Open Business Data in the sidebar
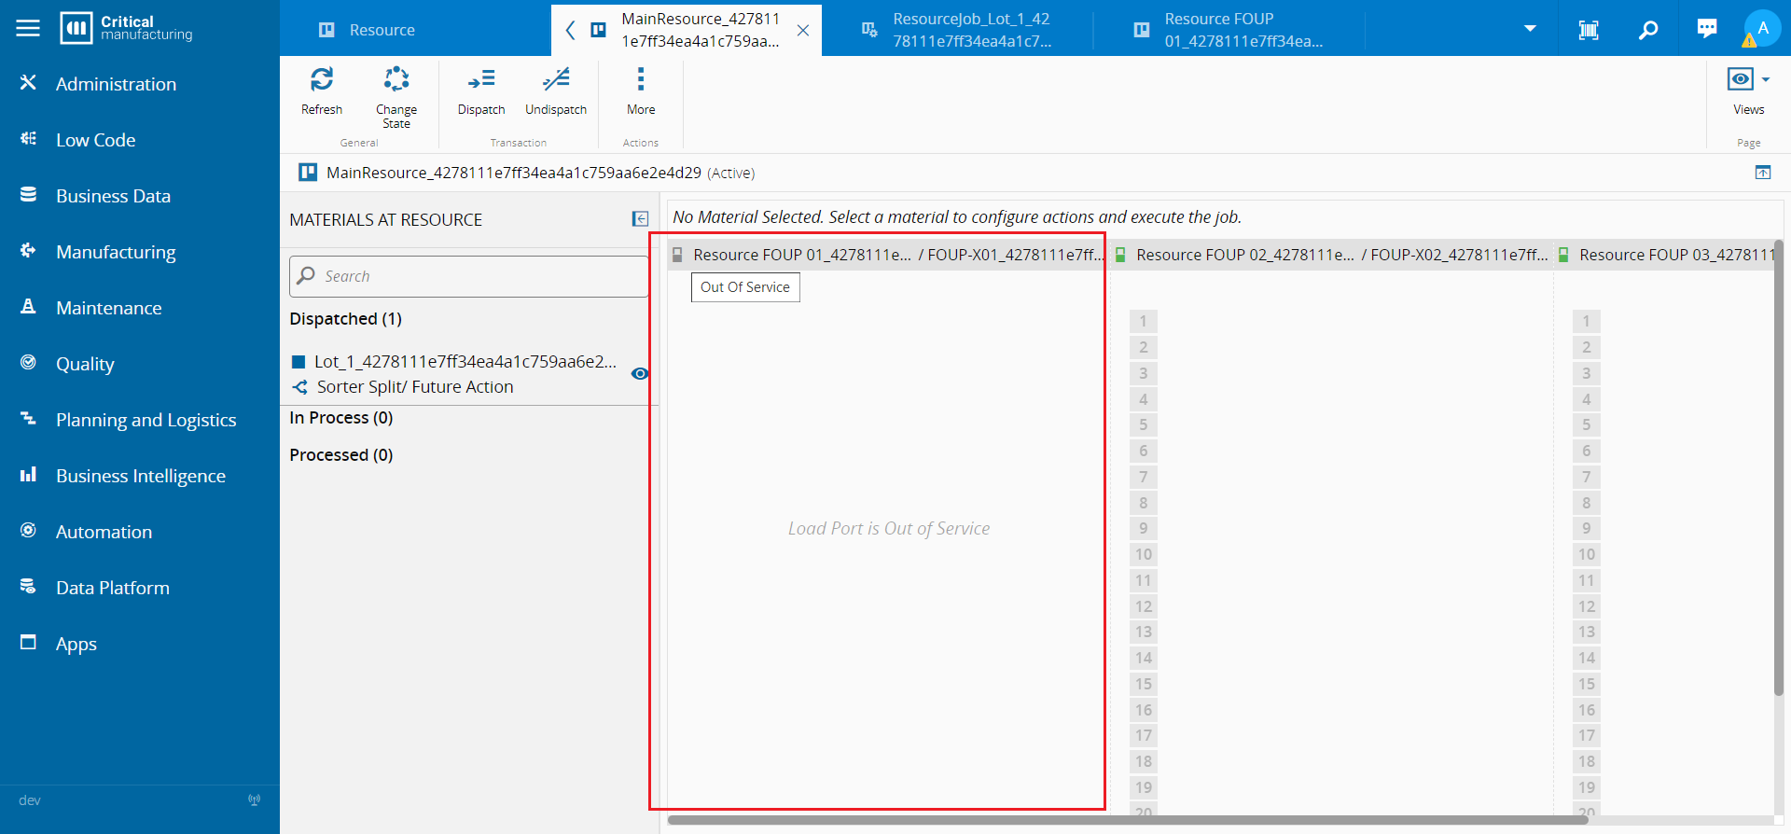Viewport: 1791px width, 834px height. pyautogui.click(x=140, y=196)
